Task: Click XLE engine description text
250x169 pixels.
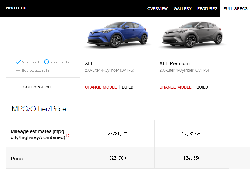Action: coord(110,70)
